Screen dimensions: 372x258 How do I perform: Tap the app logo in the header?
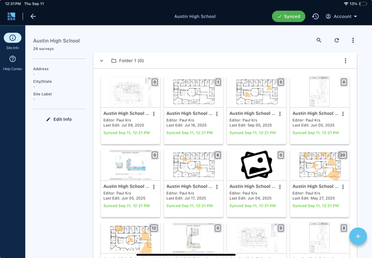(x=11, y=16)
